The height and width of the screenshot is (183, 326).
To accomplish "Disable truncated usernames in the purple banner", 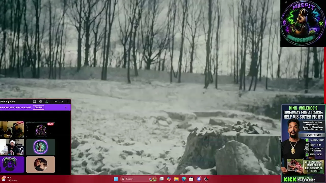I will click(x=38, y=108).
